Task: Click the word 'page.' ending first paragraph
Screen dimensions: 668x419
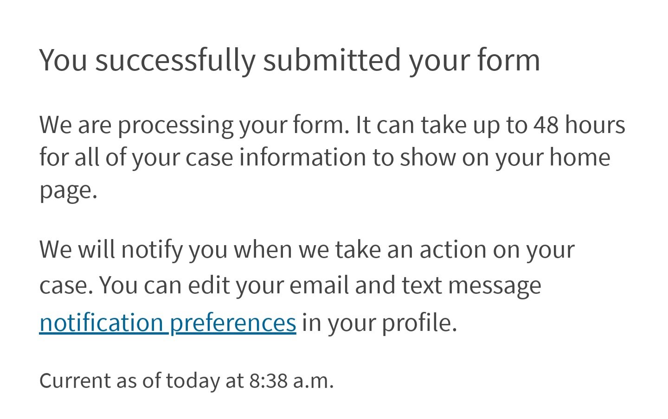Action: tap(68, 190)
